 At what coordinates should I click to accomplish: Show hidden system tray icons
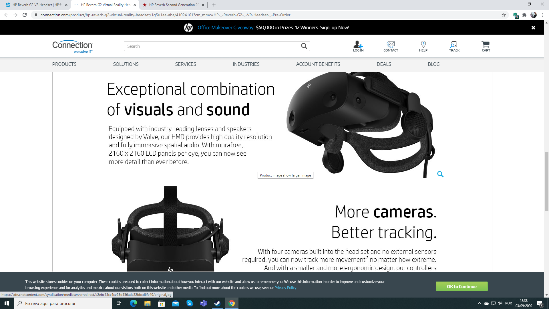pos(479,303)
